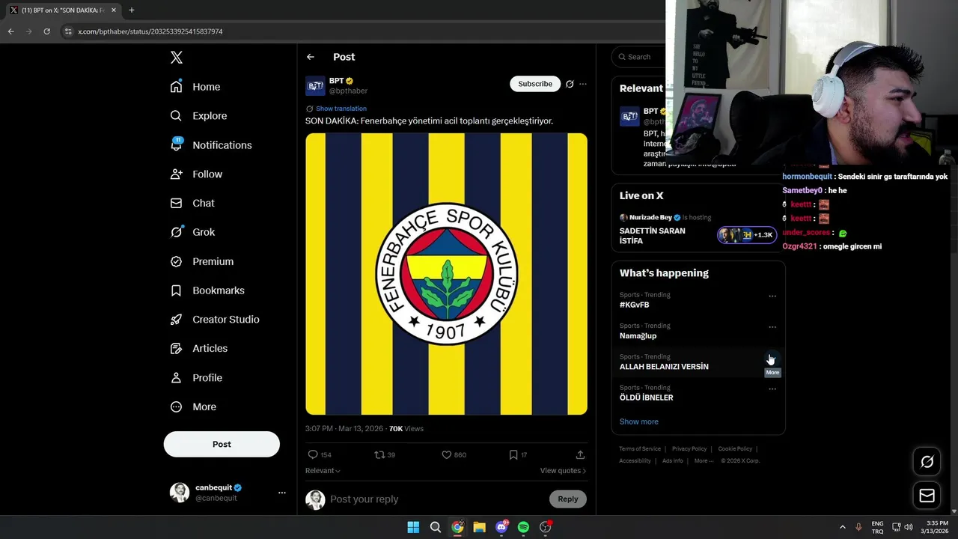Viewport: 958px width, 539px height.
Task: Open account menu dots next to canbequit
Action: [x=282, y=493]
